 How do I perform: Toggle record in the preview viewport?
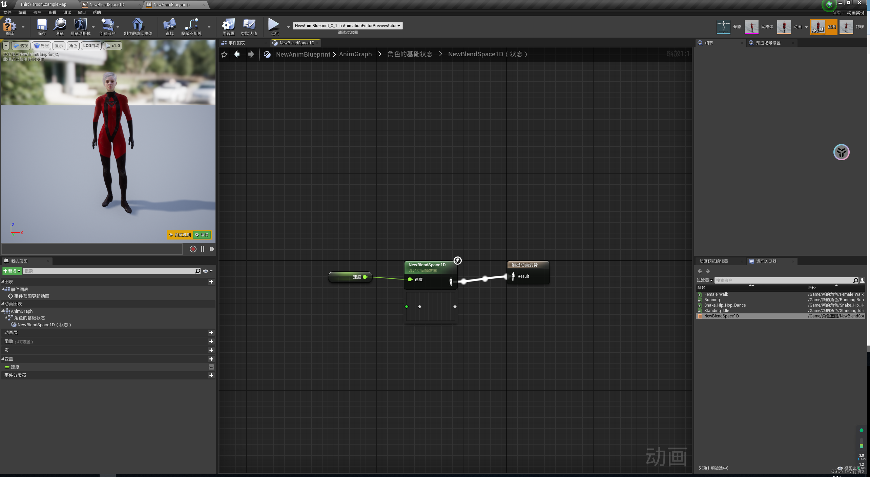click(x=193, y=249)
